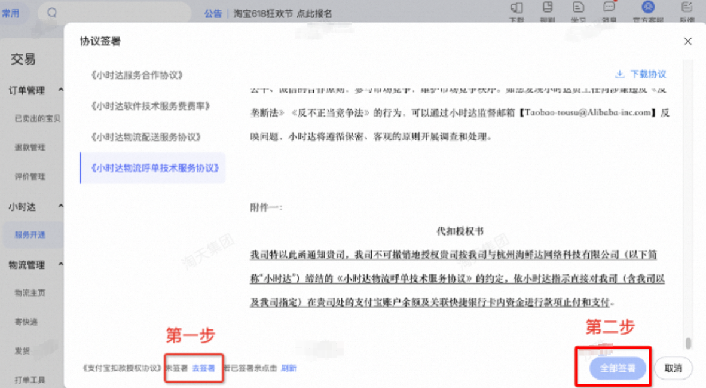Click the 公告 label in top bar
Viewport: 706px width, 388px height.
tap(213, 14)
